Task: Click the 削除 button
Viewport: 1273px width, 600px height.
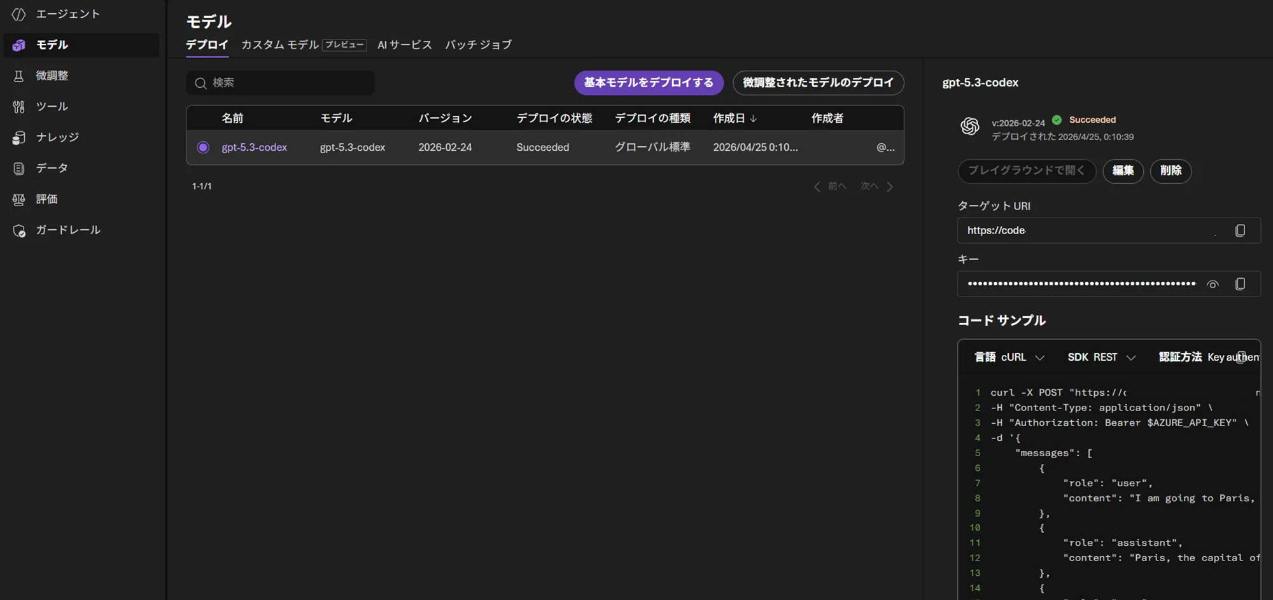Action: [1171, 171]
